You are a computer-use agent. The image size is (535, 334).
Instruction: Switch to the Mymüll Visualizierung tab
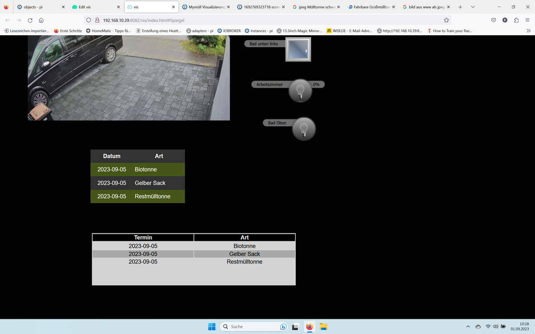tap(206, 7)
